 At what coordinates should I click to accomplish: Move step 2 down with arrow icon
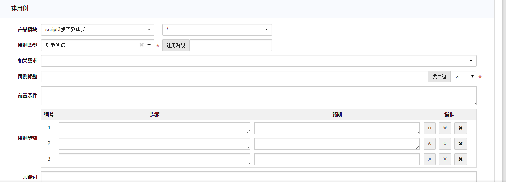[x=445, y=144]
